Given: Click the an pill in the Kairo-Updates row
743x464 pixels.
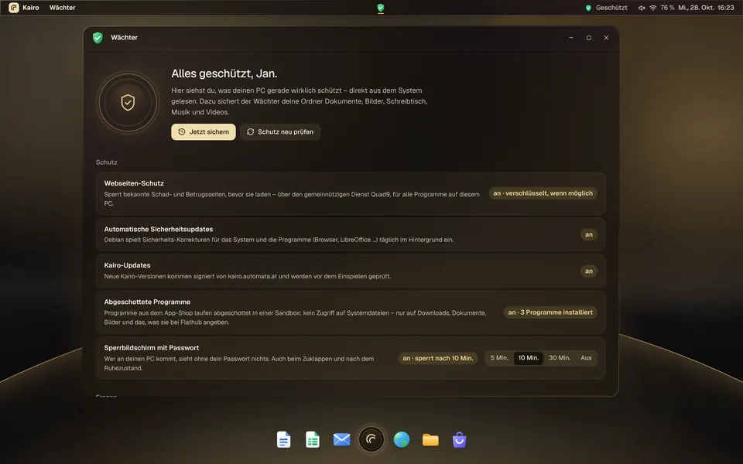Looking at the screenshot, I should click(x=589, y=271).
